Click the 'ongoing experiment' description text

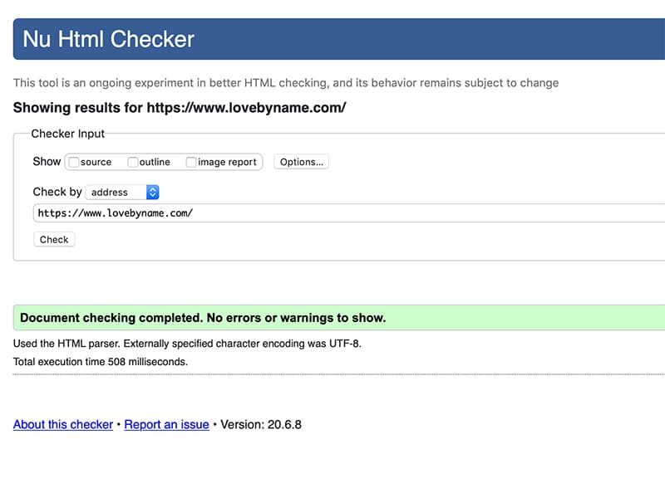[286, 82]
